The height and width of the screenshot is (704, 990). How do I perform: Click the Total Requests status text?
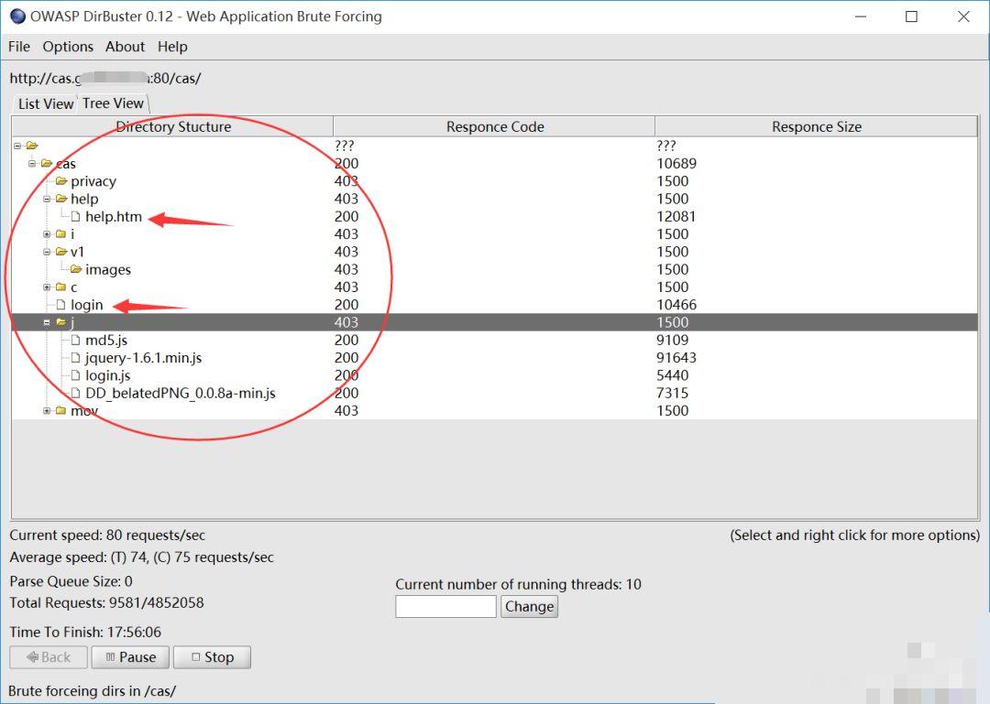[106, 602]
